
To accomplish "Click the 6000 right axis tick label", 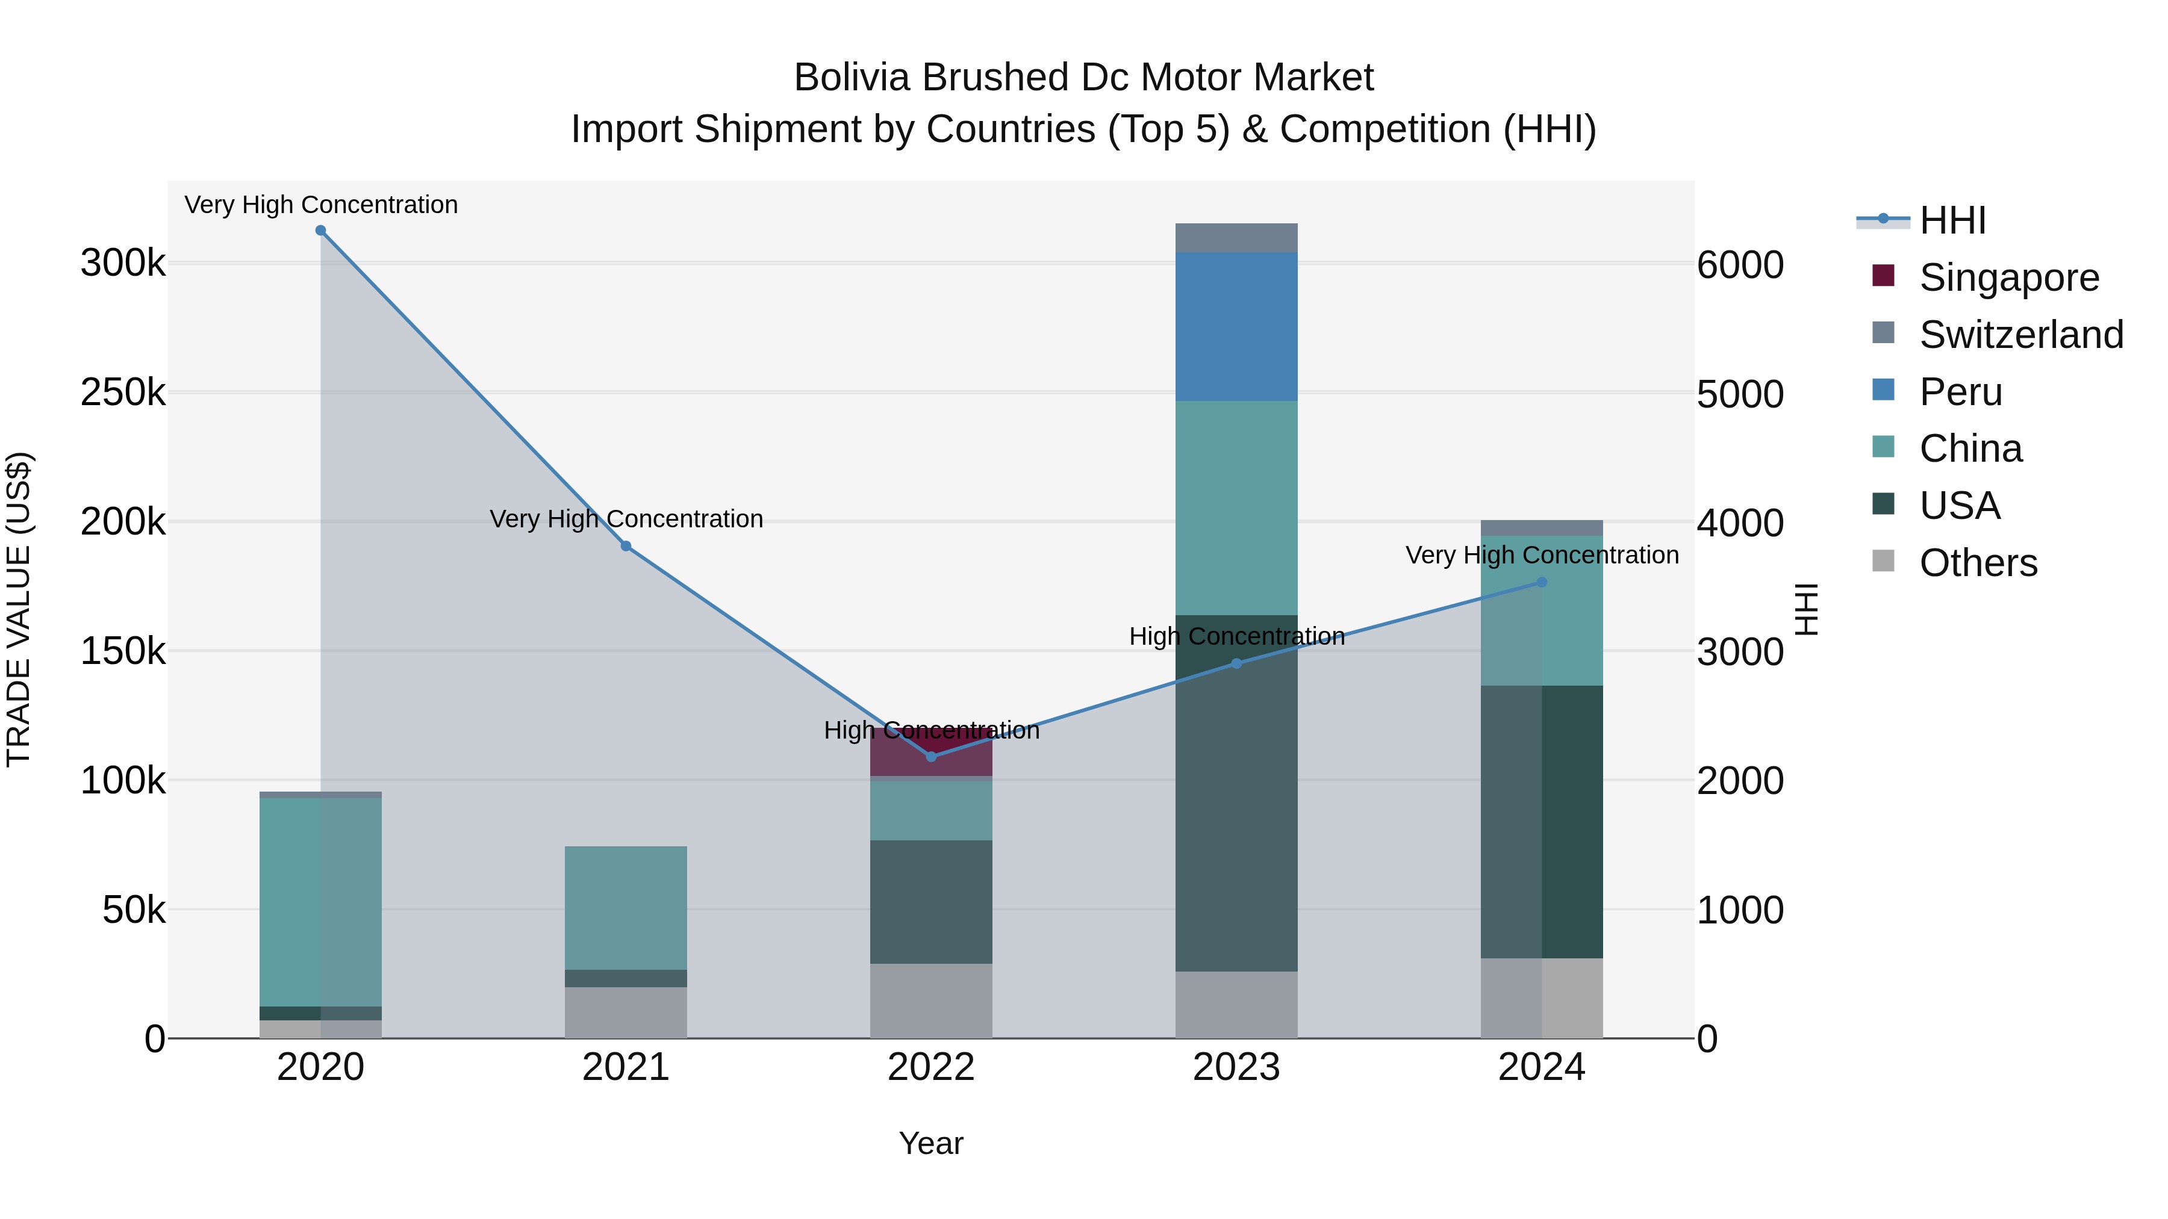I will pos(1740,265).
